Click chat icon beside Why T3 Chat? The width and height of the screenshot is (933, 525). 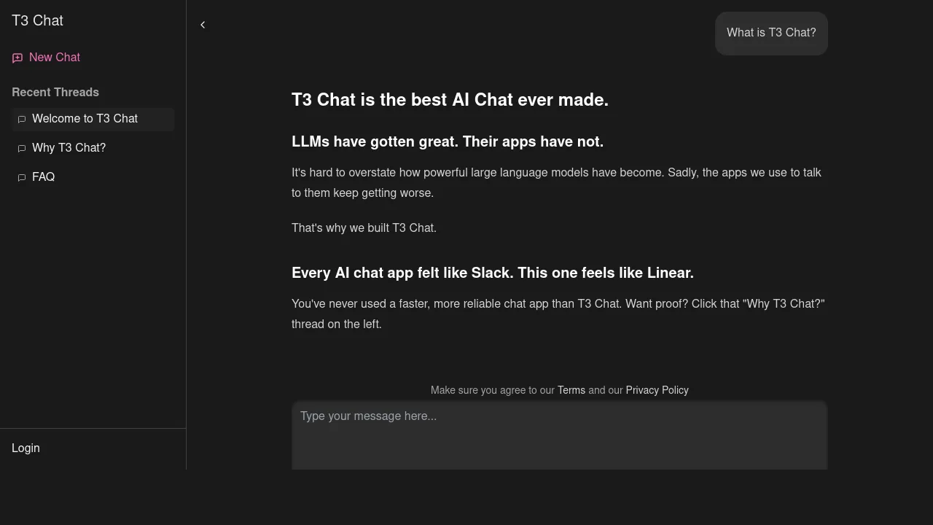tap(22, 148)
